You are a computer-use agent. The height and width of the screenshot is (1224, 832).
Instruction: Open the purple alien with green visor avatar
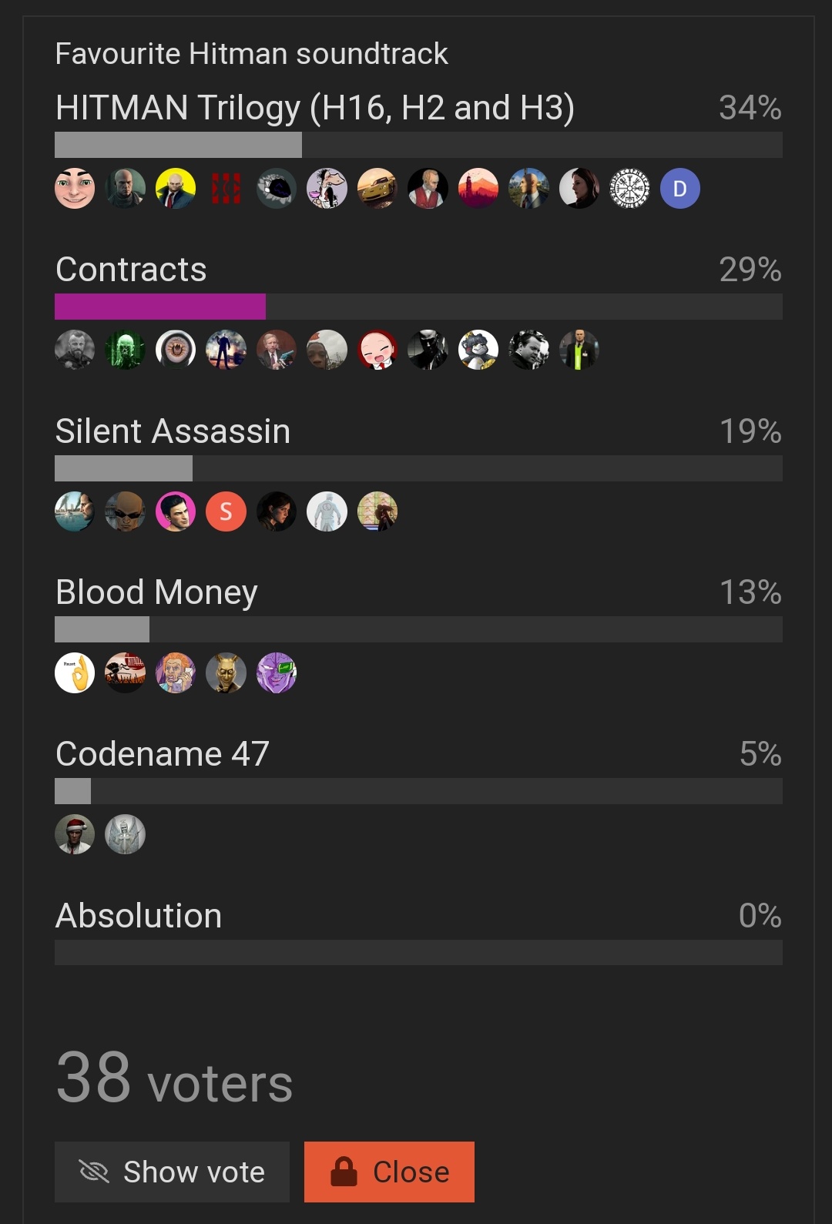coord(276,672)
